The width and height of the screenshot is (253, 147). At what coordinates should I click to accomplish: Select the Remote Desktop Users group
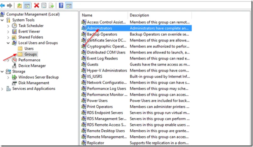tap(106, 131)
